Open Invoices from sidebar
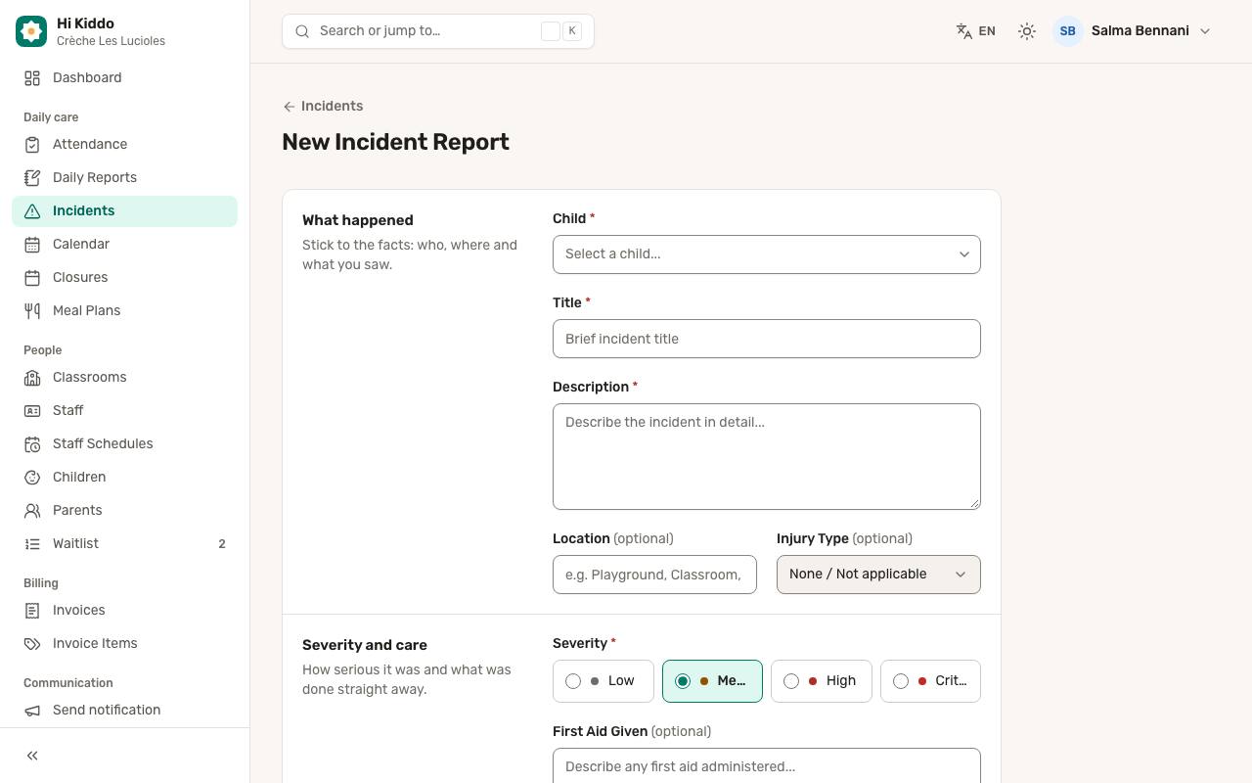 (124, 610)
